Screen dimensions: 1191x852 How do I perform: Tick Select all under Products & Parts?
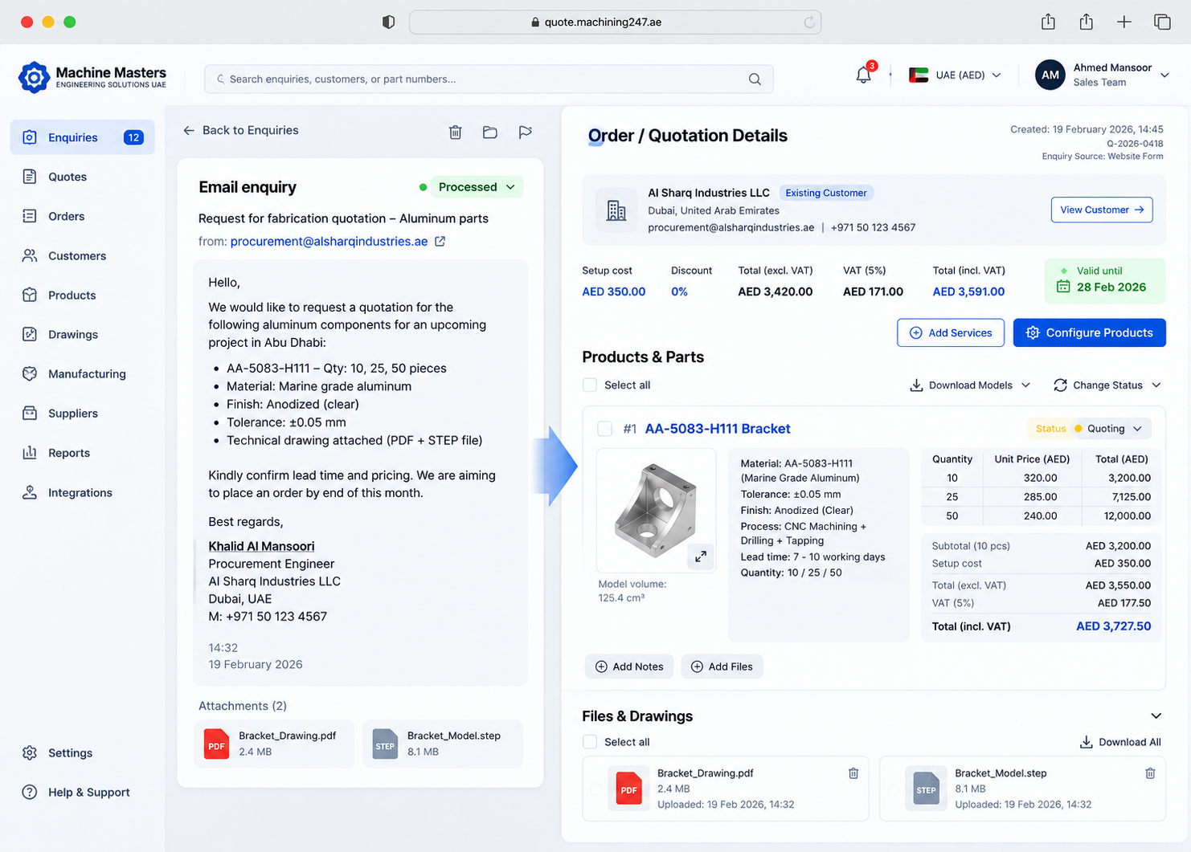coord(590,385)
